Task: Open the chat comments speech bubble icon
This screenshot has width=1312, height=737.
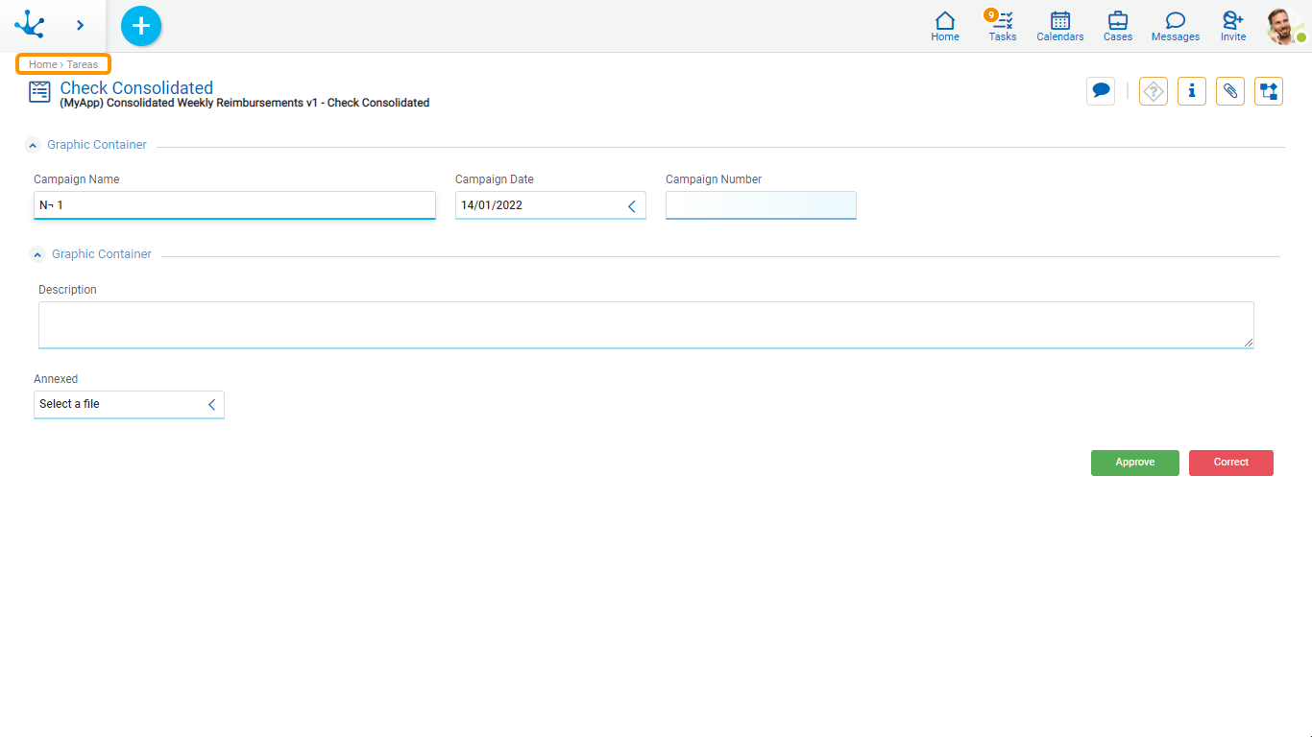Action: pos(1101,91)
